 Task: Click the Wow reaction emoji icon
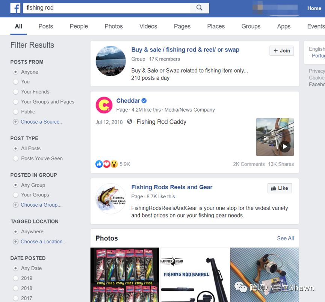[114, 164]
